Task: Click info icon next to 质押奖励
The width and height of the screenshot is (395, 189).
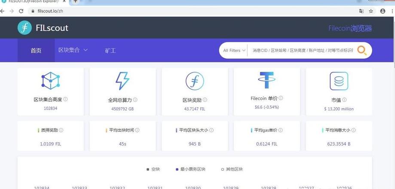Action: (x=61, y=130)
